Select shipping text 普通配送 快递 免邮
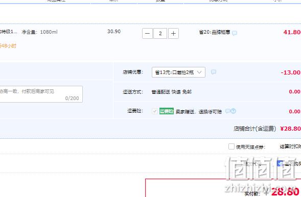 click(x=171, y=92)
